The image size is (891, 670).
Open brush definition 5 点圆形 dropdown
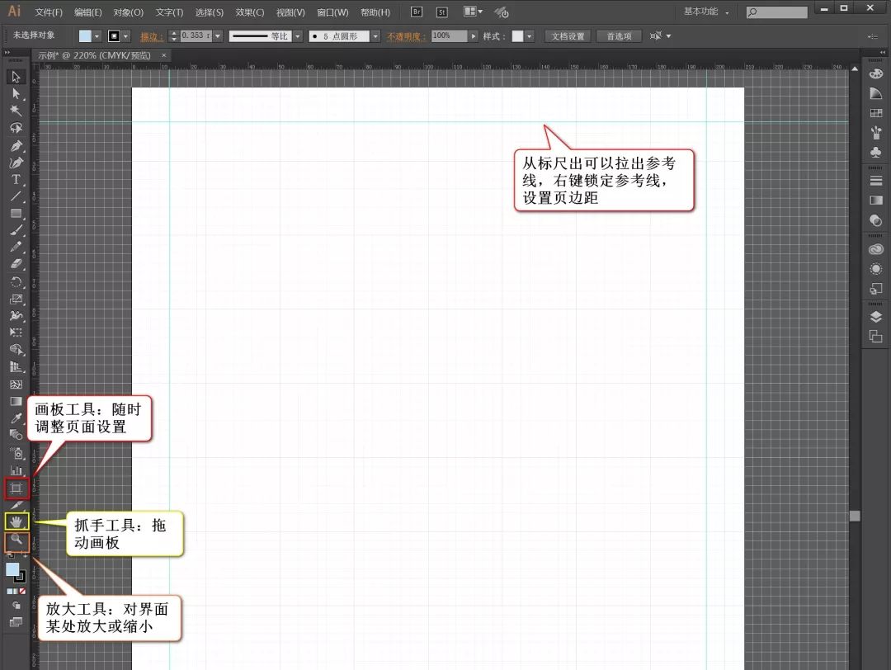point(375,36)
